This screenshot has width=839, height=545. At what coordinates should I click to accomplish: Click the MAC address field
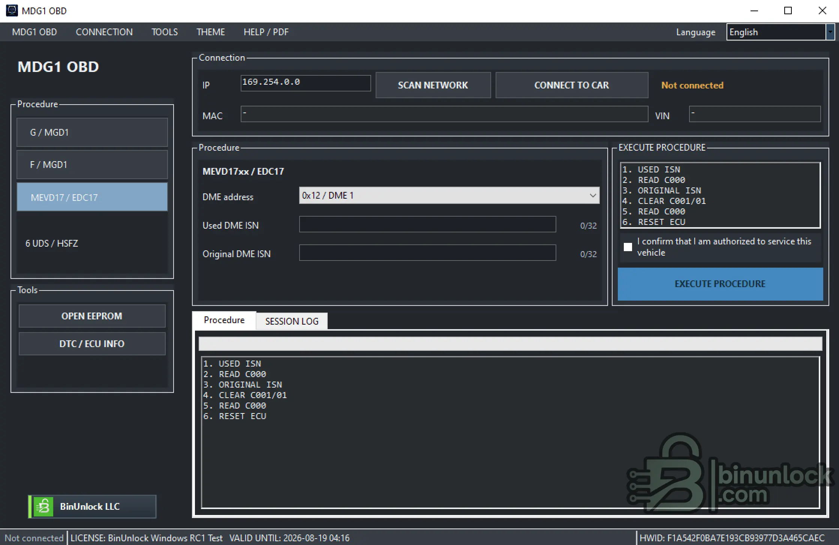point(444,114)
